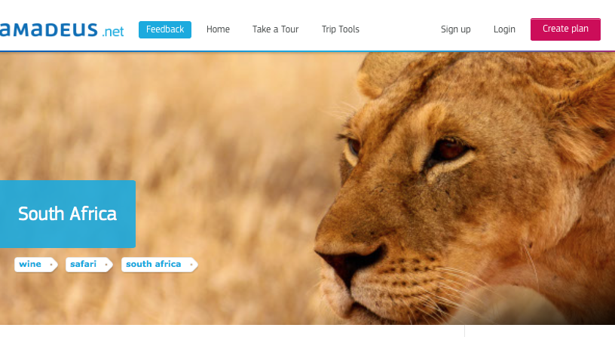Click the Sign up link
The width and height of the screenshot is (615, 337).
point(456,29)
